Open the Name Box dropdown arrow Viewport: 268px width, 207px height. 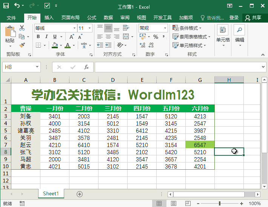[37, 67]
